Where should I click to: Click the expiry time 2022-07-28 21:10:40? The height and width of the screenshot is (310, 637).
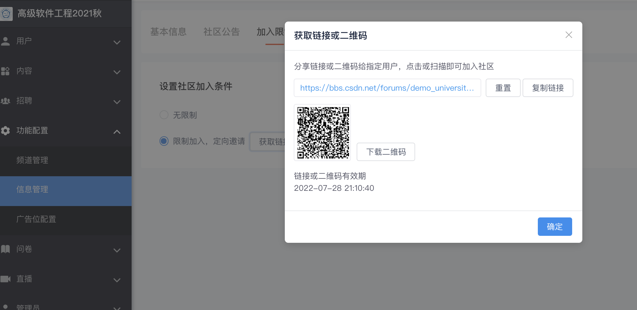click(x=334, y=188)
